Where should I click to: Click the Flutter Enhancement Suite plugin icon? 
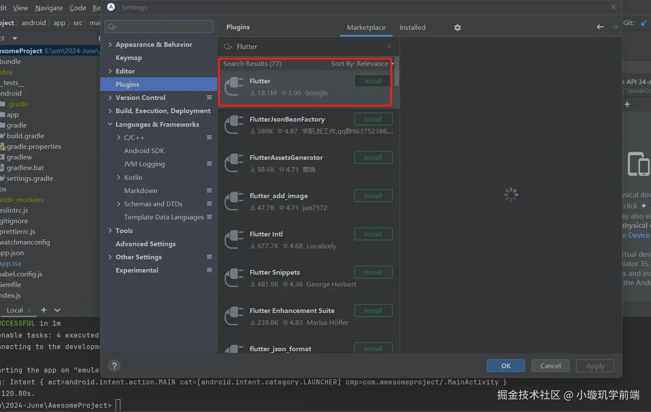(234, 316)
